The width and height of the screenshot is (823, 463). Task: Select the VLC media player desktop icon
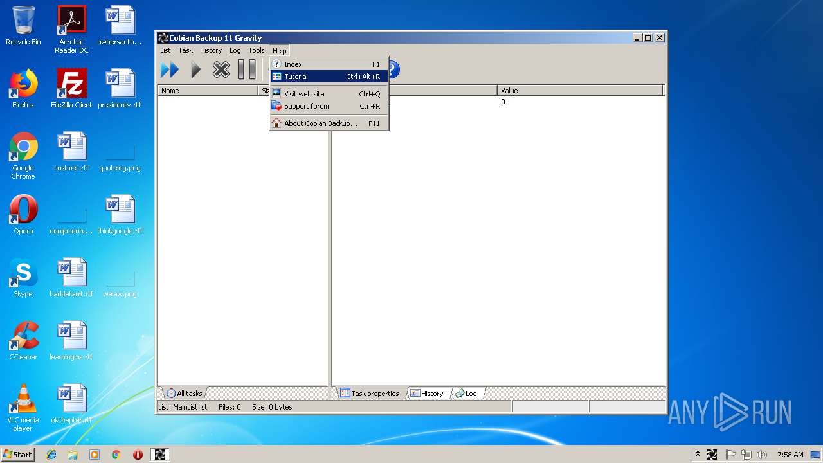click(x=23, y=408)
